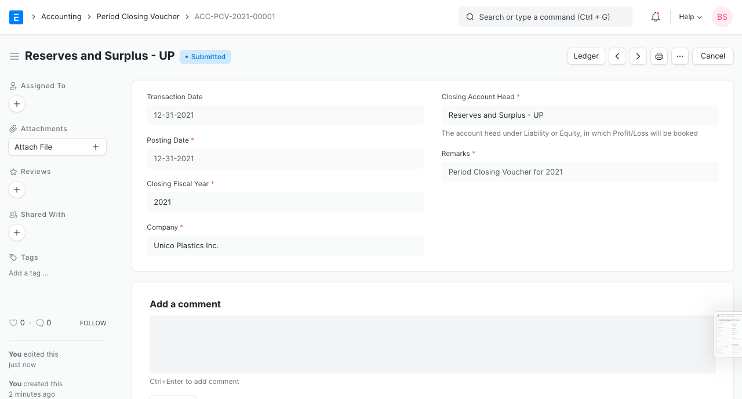Click FOLLOW to follow this document

(x=93, y=323)
